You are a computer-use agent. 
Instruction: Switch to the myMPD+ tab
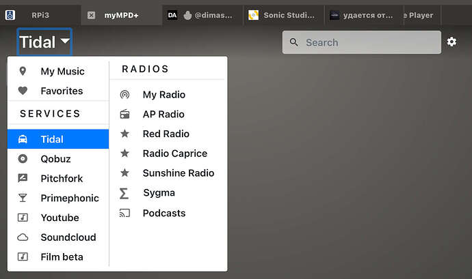(121, 15)
